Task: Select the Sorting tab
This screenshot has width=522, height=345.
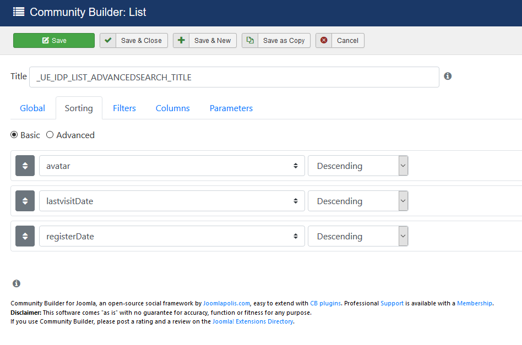Action: [79, 108]
